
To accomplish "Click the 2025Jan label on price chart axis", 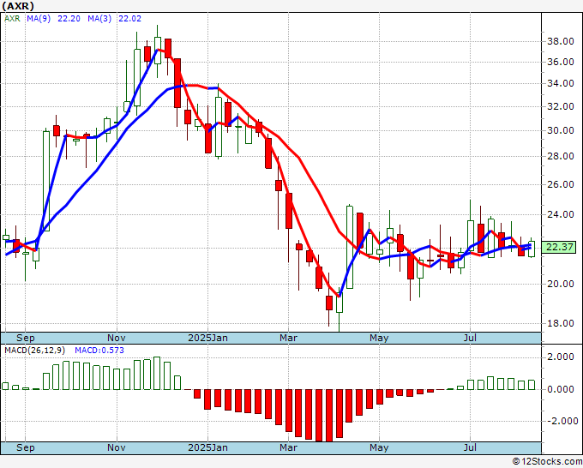I will click(x=207, y=338).
